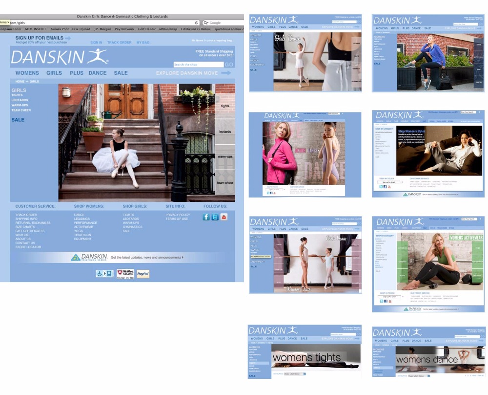Click the browser address bar

(x=100, y=23)
